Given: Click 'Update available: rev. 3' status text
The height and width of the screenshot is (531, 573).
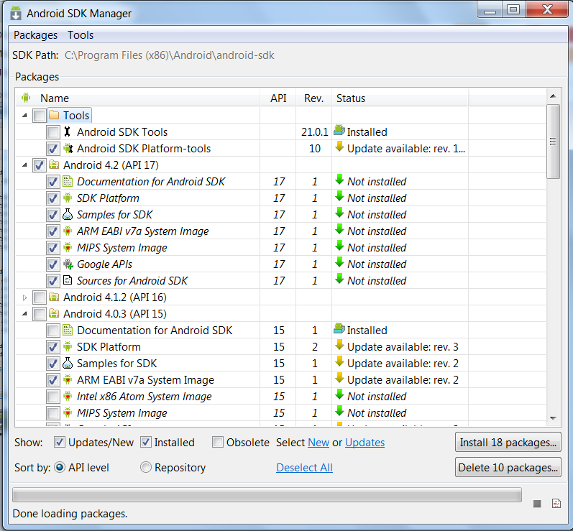Looking at the screenshot, I should coord(403,346).
